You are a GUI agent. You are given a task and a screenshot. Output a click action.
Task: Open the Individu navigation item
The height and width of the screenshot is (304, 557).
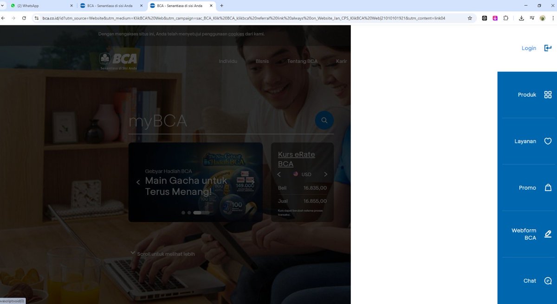coord(228,61)
